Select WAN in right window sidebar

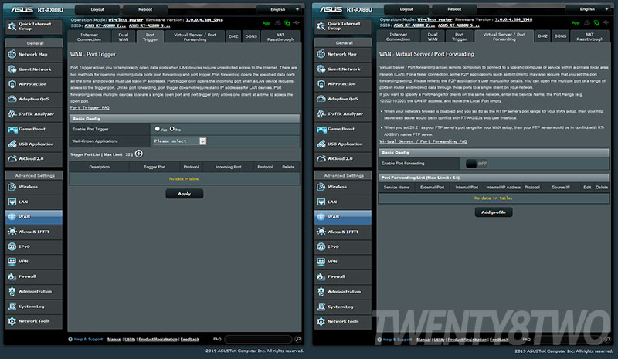(x=343, y=217)
